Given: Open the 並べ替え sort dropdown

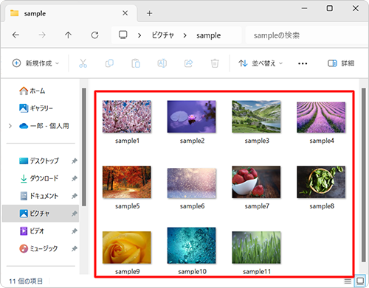Looking at the screenshot, I should pos(261,63).
